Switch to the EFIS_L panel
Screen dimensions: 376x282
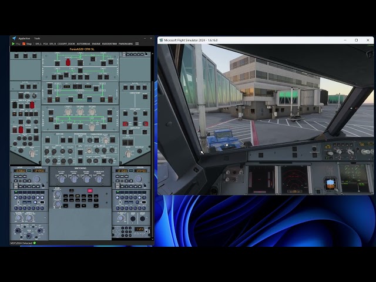[38, 44]
